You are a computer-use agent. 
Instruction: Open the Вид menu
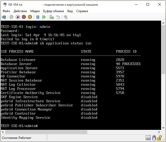pos(70,11)
